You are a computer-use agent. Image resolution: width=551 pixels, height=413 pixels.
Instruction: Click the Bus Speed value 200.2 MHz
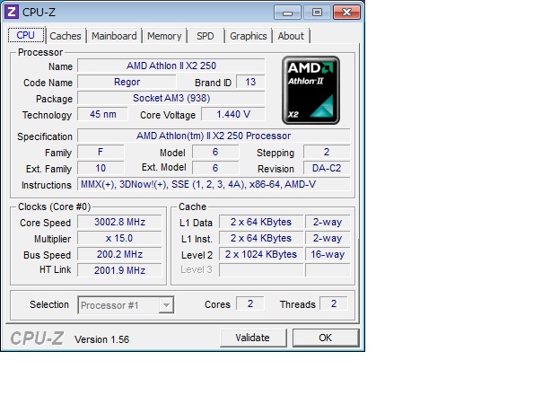(119, 254)
